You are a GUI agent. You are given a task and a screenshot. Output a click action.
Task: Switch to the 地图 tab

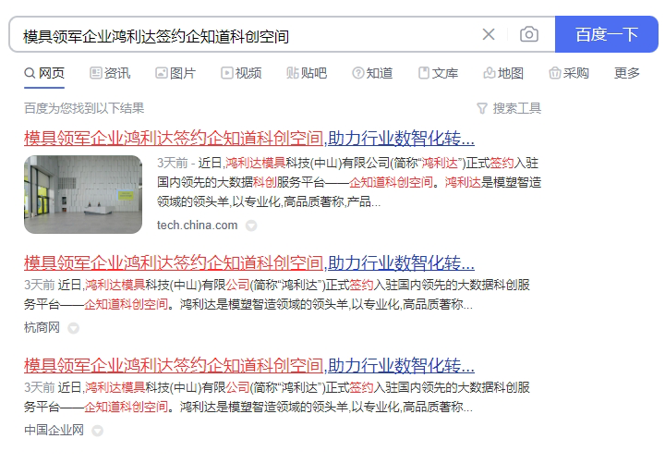pyautogui.click(x=503, y=73)
